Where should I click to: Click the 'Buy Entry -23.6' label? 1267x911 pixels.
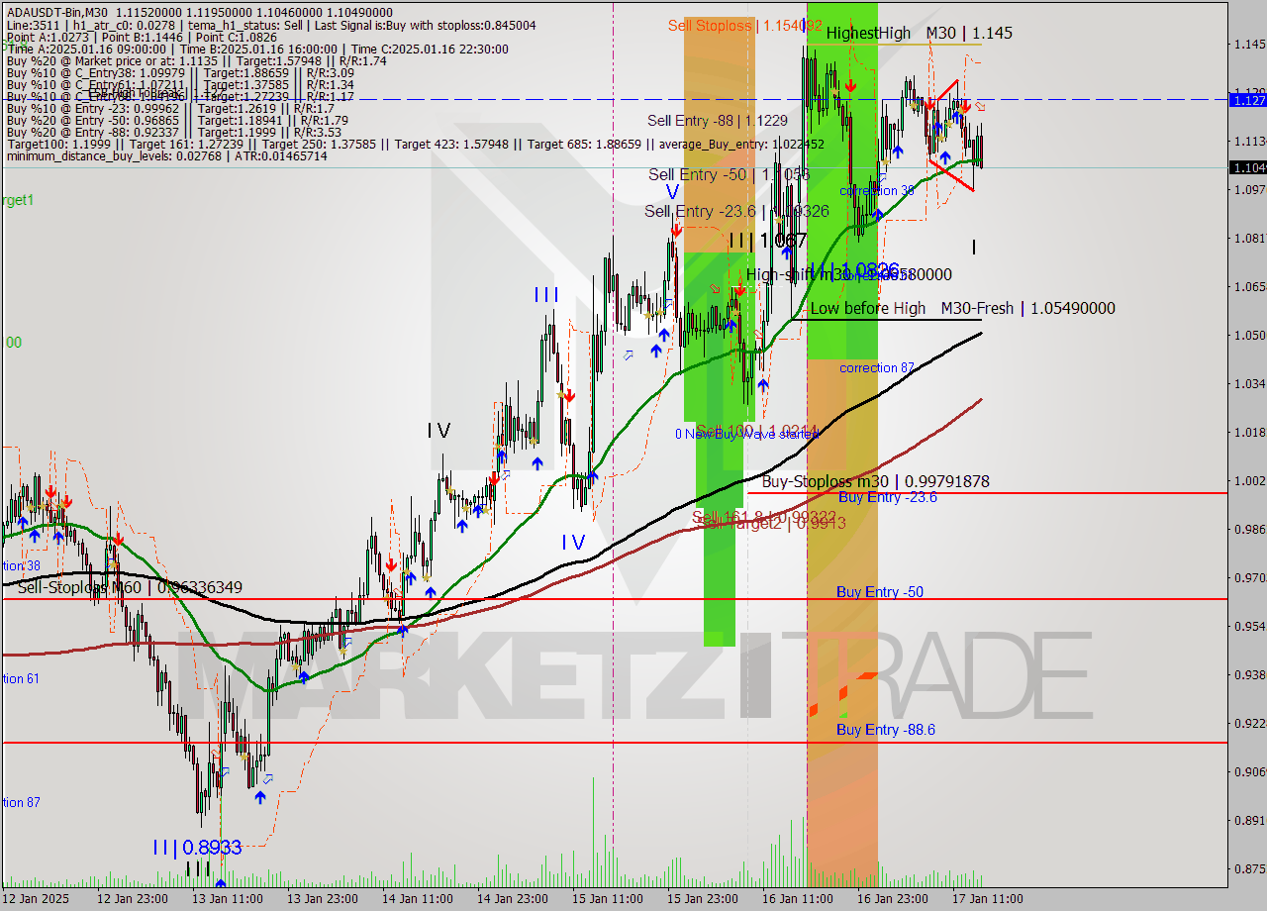coord(887,497)
